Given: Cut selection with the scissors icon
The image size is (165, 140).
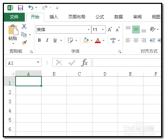Looking at the screenshot, I should pyautogui.click(x=24, y=27).
